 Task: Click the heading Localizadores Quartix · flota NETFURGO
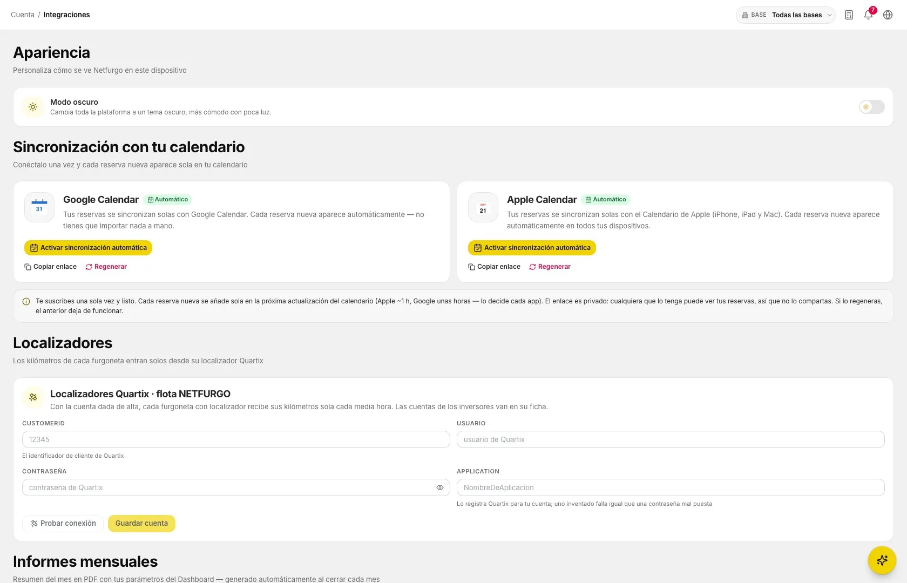[x=140, y=394]
